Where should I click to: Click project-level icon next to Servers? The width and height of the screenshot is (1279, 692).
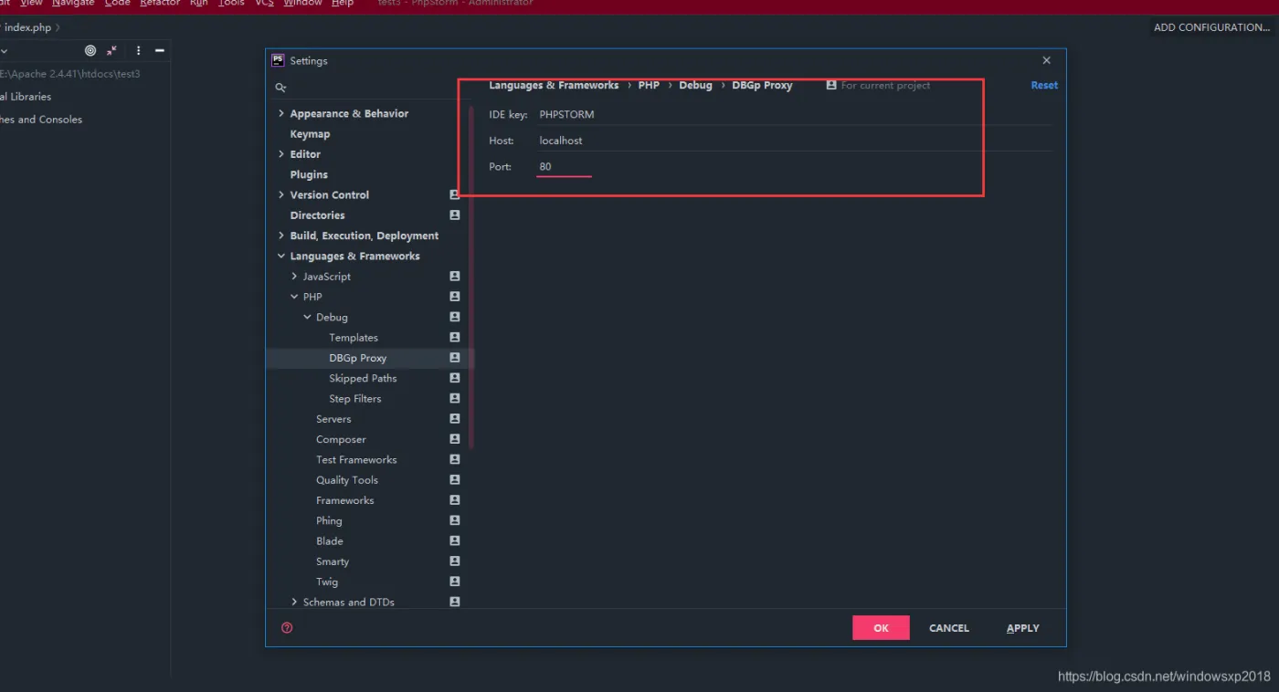click(455, 418)
